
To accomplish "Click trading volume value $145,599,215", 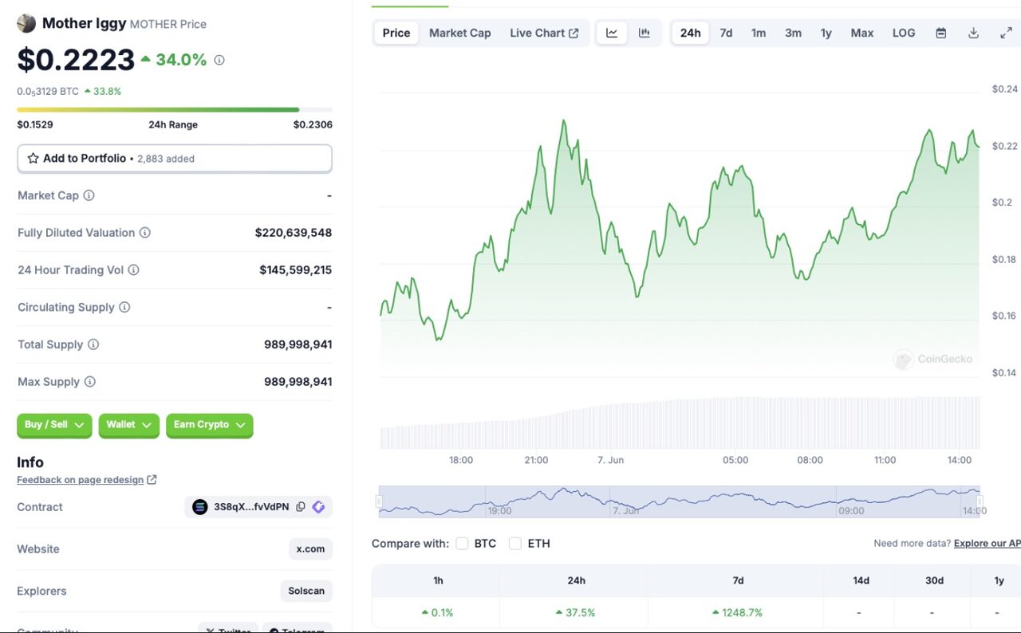I will click(295, 270).
